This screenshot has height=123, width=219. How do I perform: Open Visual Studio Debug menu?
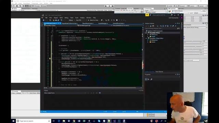coord(66,18)
